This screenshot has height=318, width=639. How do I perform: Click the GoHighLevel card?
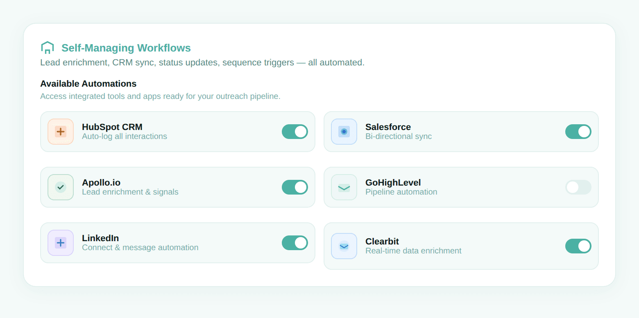(x=461, y=187)
